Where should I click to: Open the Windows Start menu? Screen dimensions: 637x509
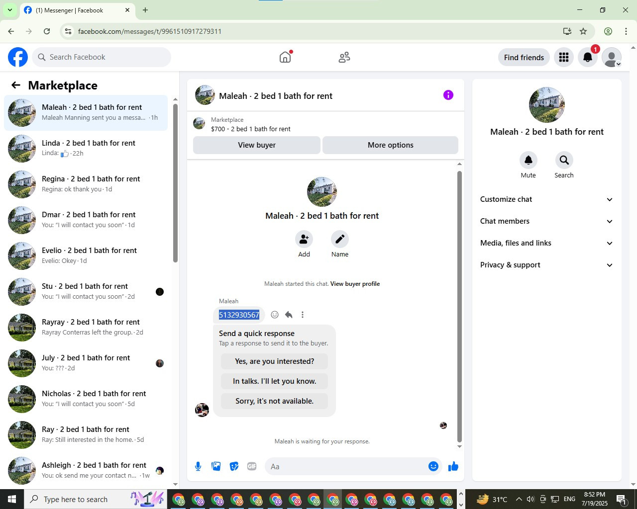[12, 499]
